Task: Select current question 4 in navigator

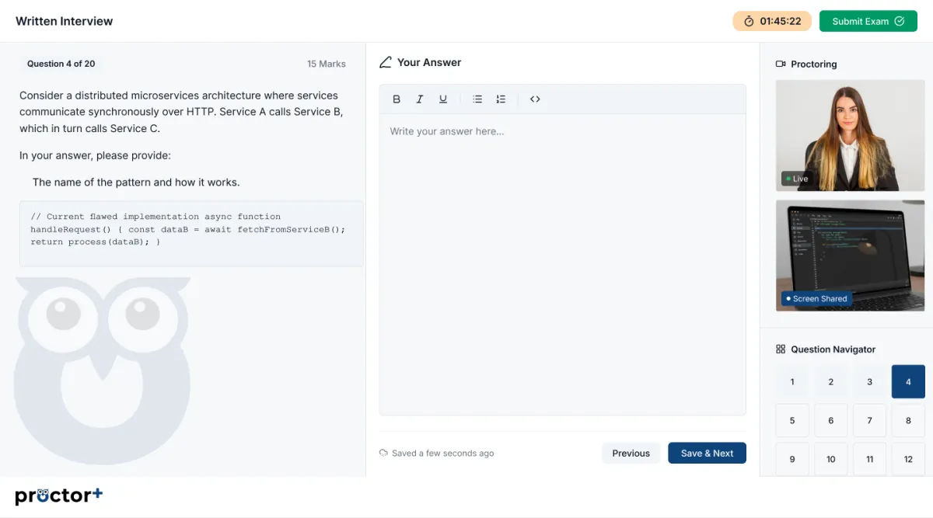Action: click(x=908, y=381)
